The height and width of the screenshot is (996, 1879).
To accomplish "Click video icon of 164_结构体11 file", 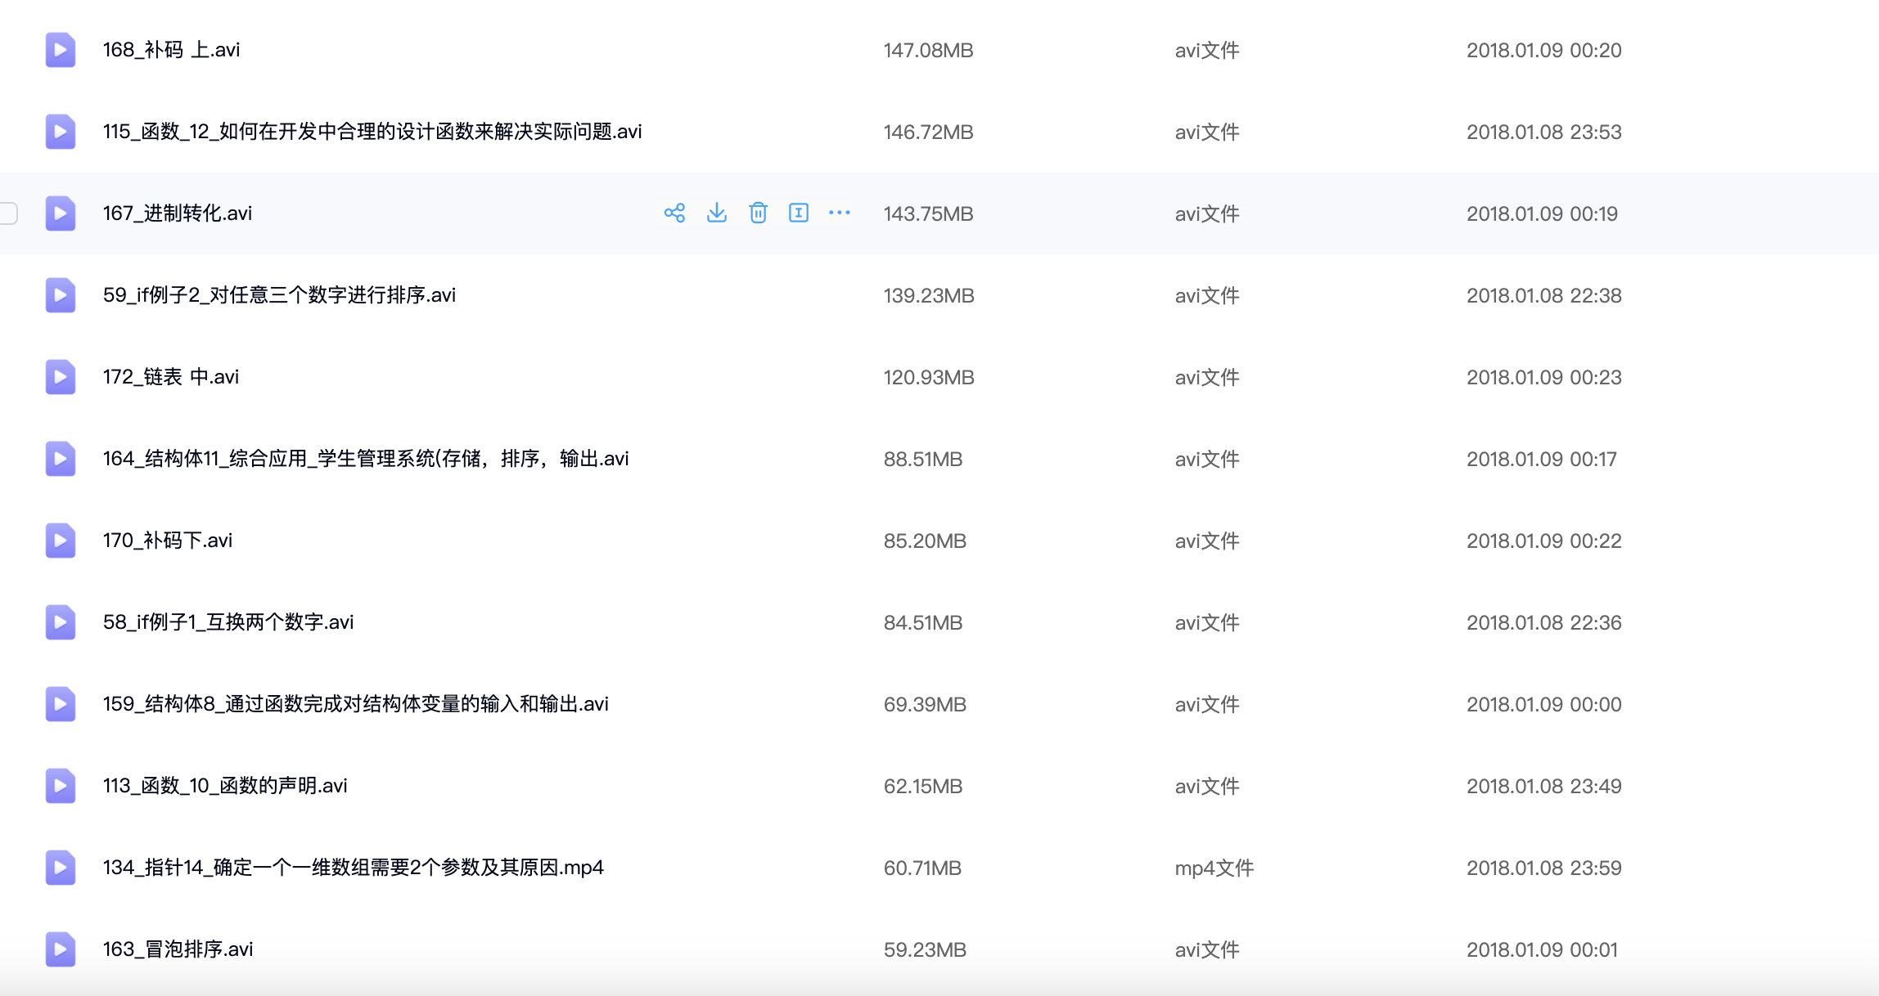I will point(60,459).
